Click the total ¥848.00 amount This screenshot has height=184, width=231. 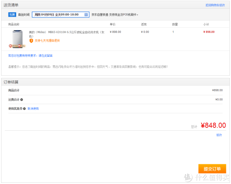click(213, 125)
